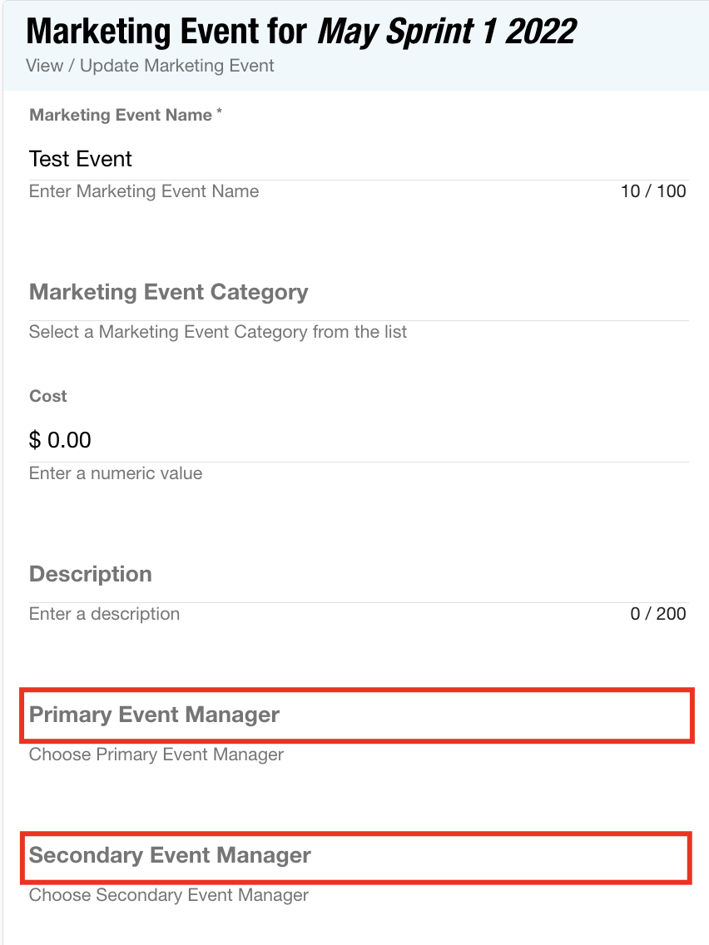
Task: Click the 'Select a Marketing Event Category' hint
Action: click(218, 332)
